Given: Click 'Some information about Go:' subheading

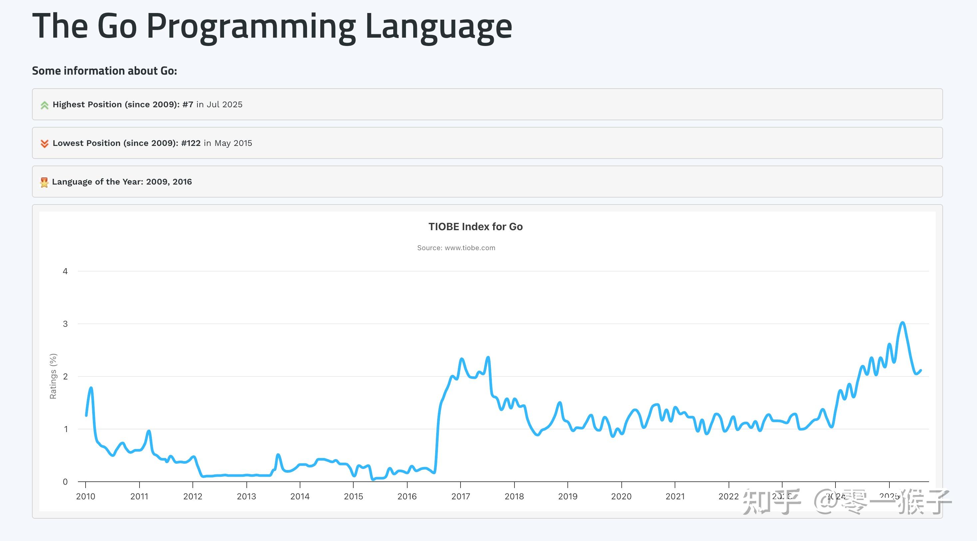Looking at the screenshot, I should (104, 71).
